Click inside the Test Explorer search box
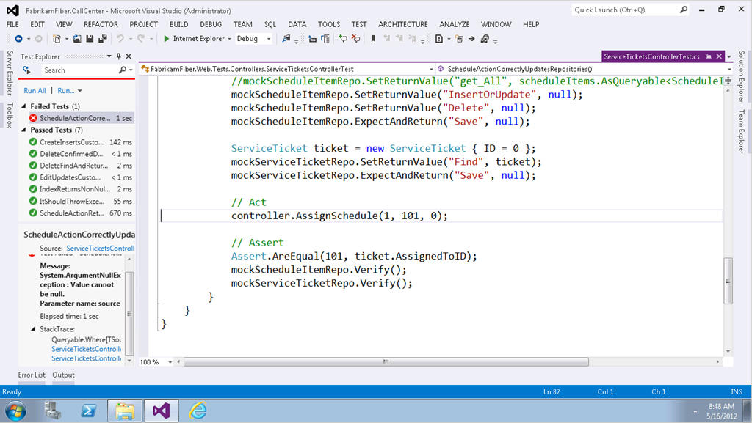 pos(66,70)
